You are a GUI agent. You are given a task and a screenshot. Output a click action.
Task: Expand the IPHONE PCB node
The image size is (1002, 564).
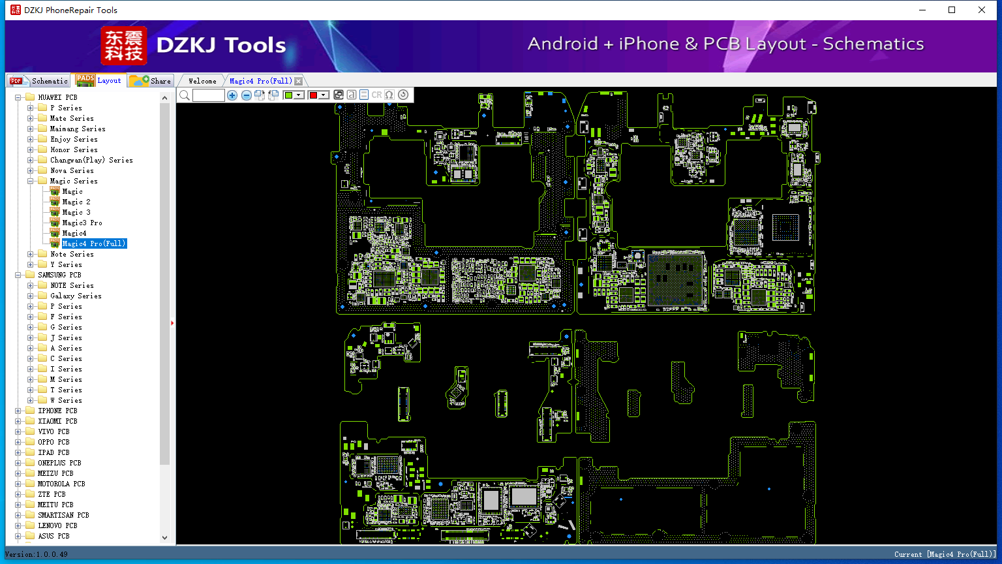[18, 411]
